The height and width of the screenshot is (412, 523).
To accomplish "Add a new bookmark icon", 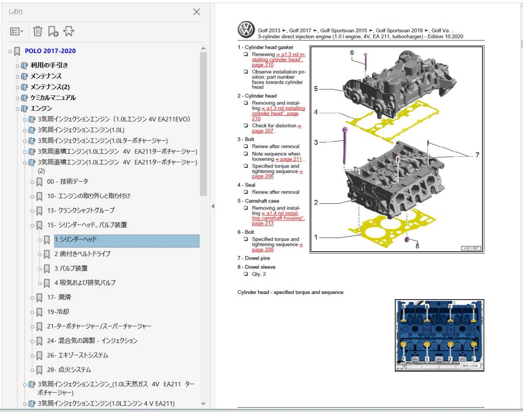I will tap(53, 31).
